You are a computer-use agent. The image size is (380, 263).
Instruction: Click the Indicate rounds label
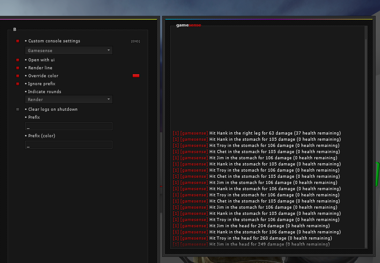point(45,92)
